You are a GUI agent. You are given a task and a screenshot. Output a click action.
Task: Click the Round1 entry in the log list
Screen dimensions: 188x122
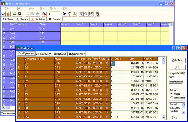click(x=174, y=104)
